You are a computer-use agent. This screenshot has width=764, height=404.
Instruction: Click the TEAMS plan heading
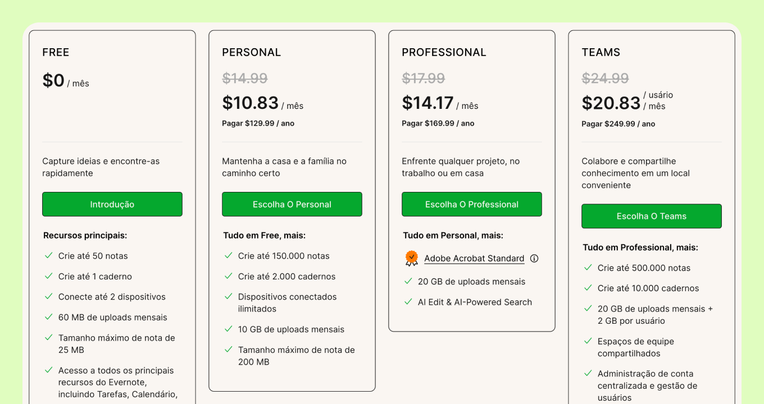[601, 52]
